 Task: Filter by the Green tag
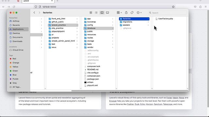pos(18,71)
